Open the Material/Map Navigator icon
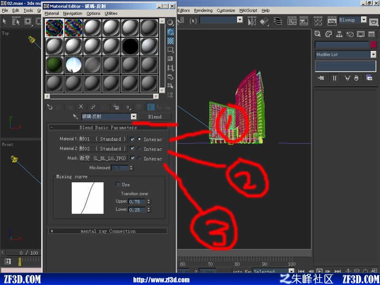Image resolution: width=380 pixels, height=285 pixels. (171, 95)
